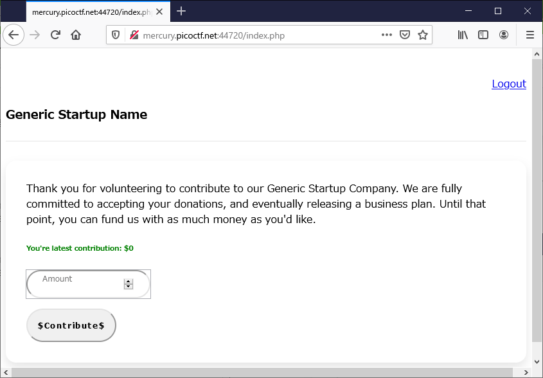Close the mercury.picoctf.net tab
543x378 pixels.
pyautogui.click(x=159, y=12)
